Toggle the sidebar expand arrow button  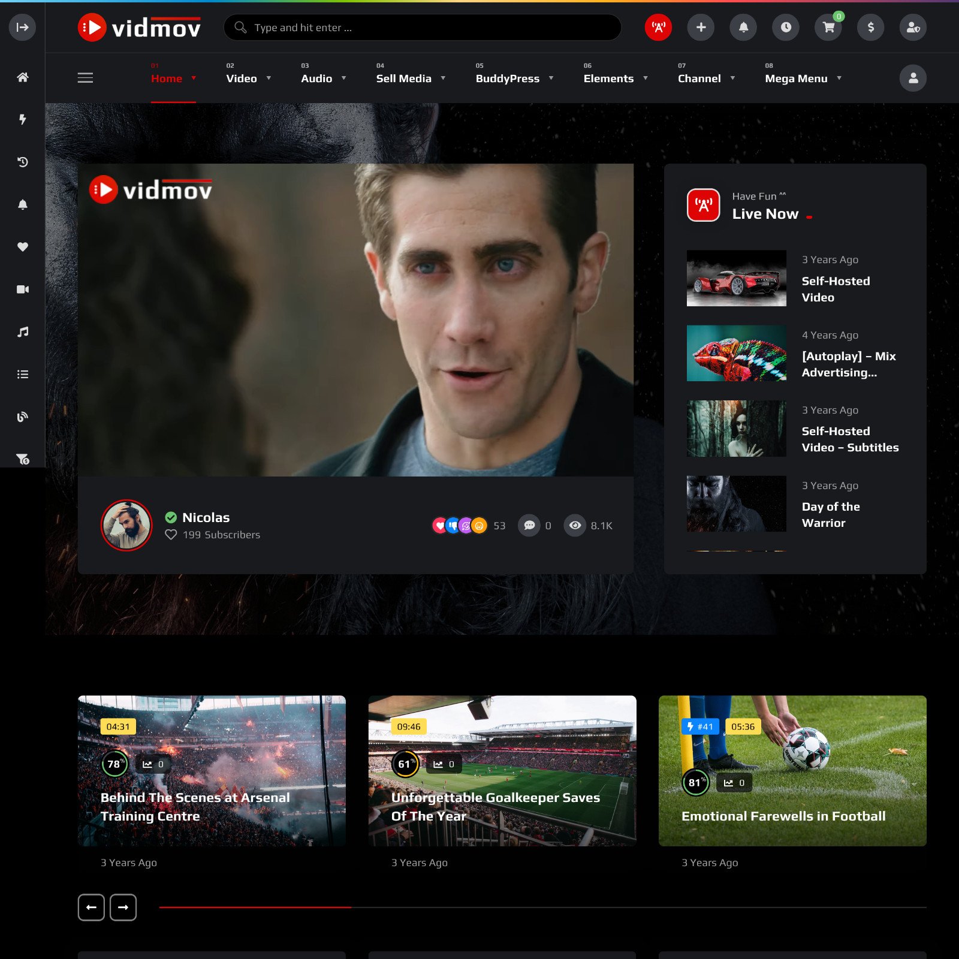(23, 28)
